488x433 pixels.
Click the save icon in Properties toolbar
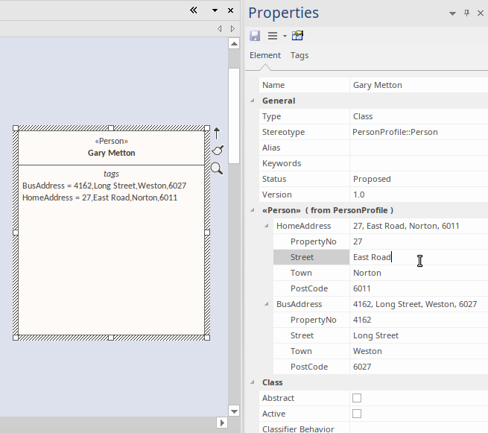(x=255, y=36)
